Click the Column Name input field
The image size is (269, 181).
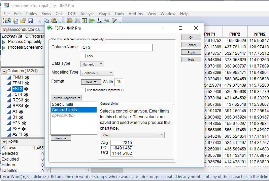point(116,48)
